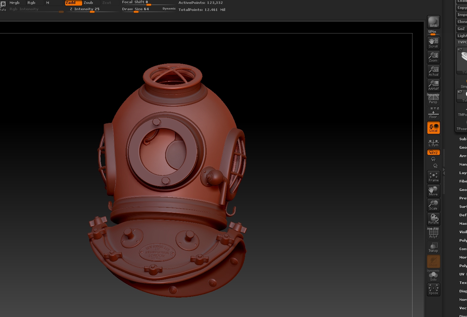The image size is (467, 317).
Task: Click the Floor grid icon
Action: point(433,113)
